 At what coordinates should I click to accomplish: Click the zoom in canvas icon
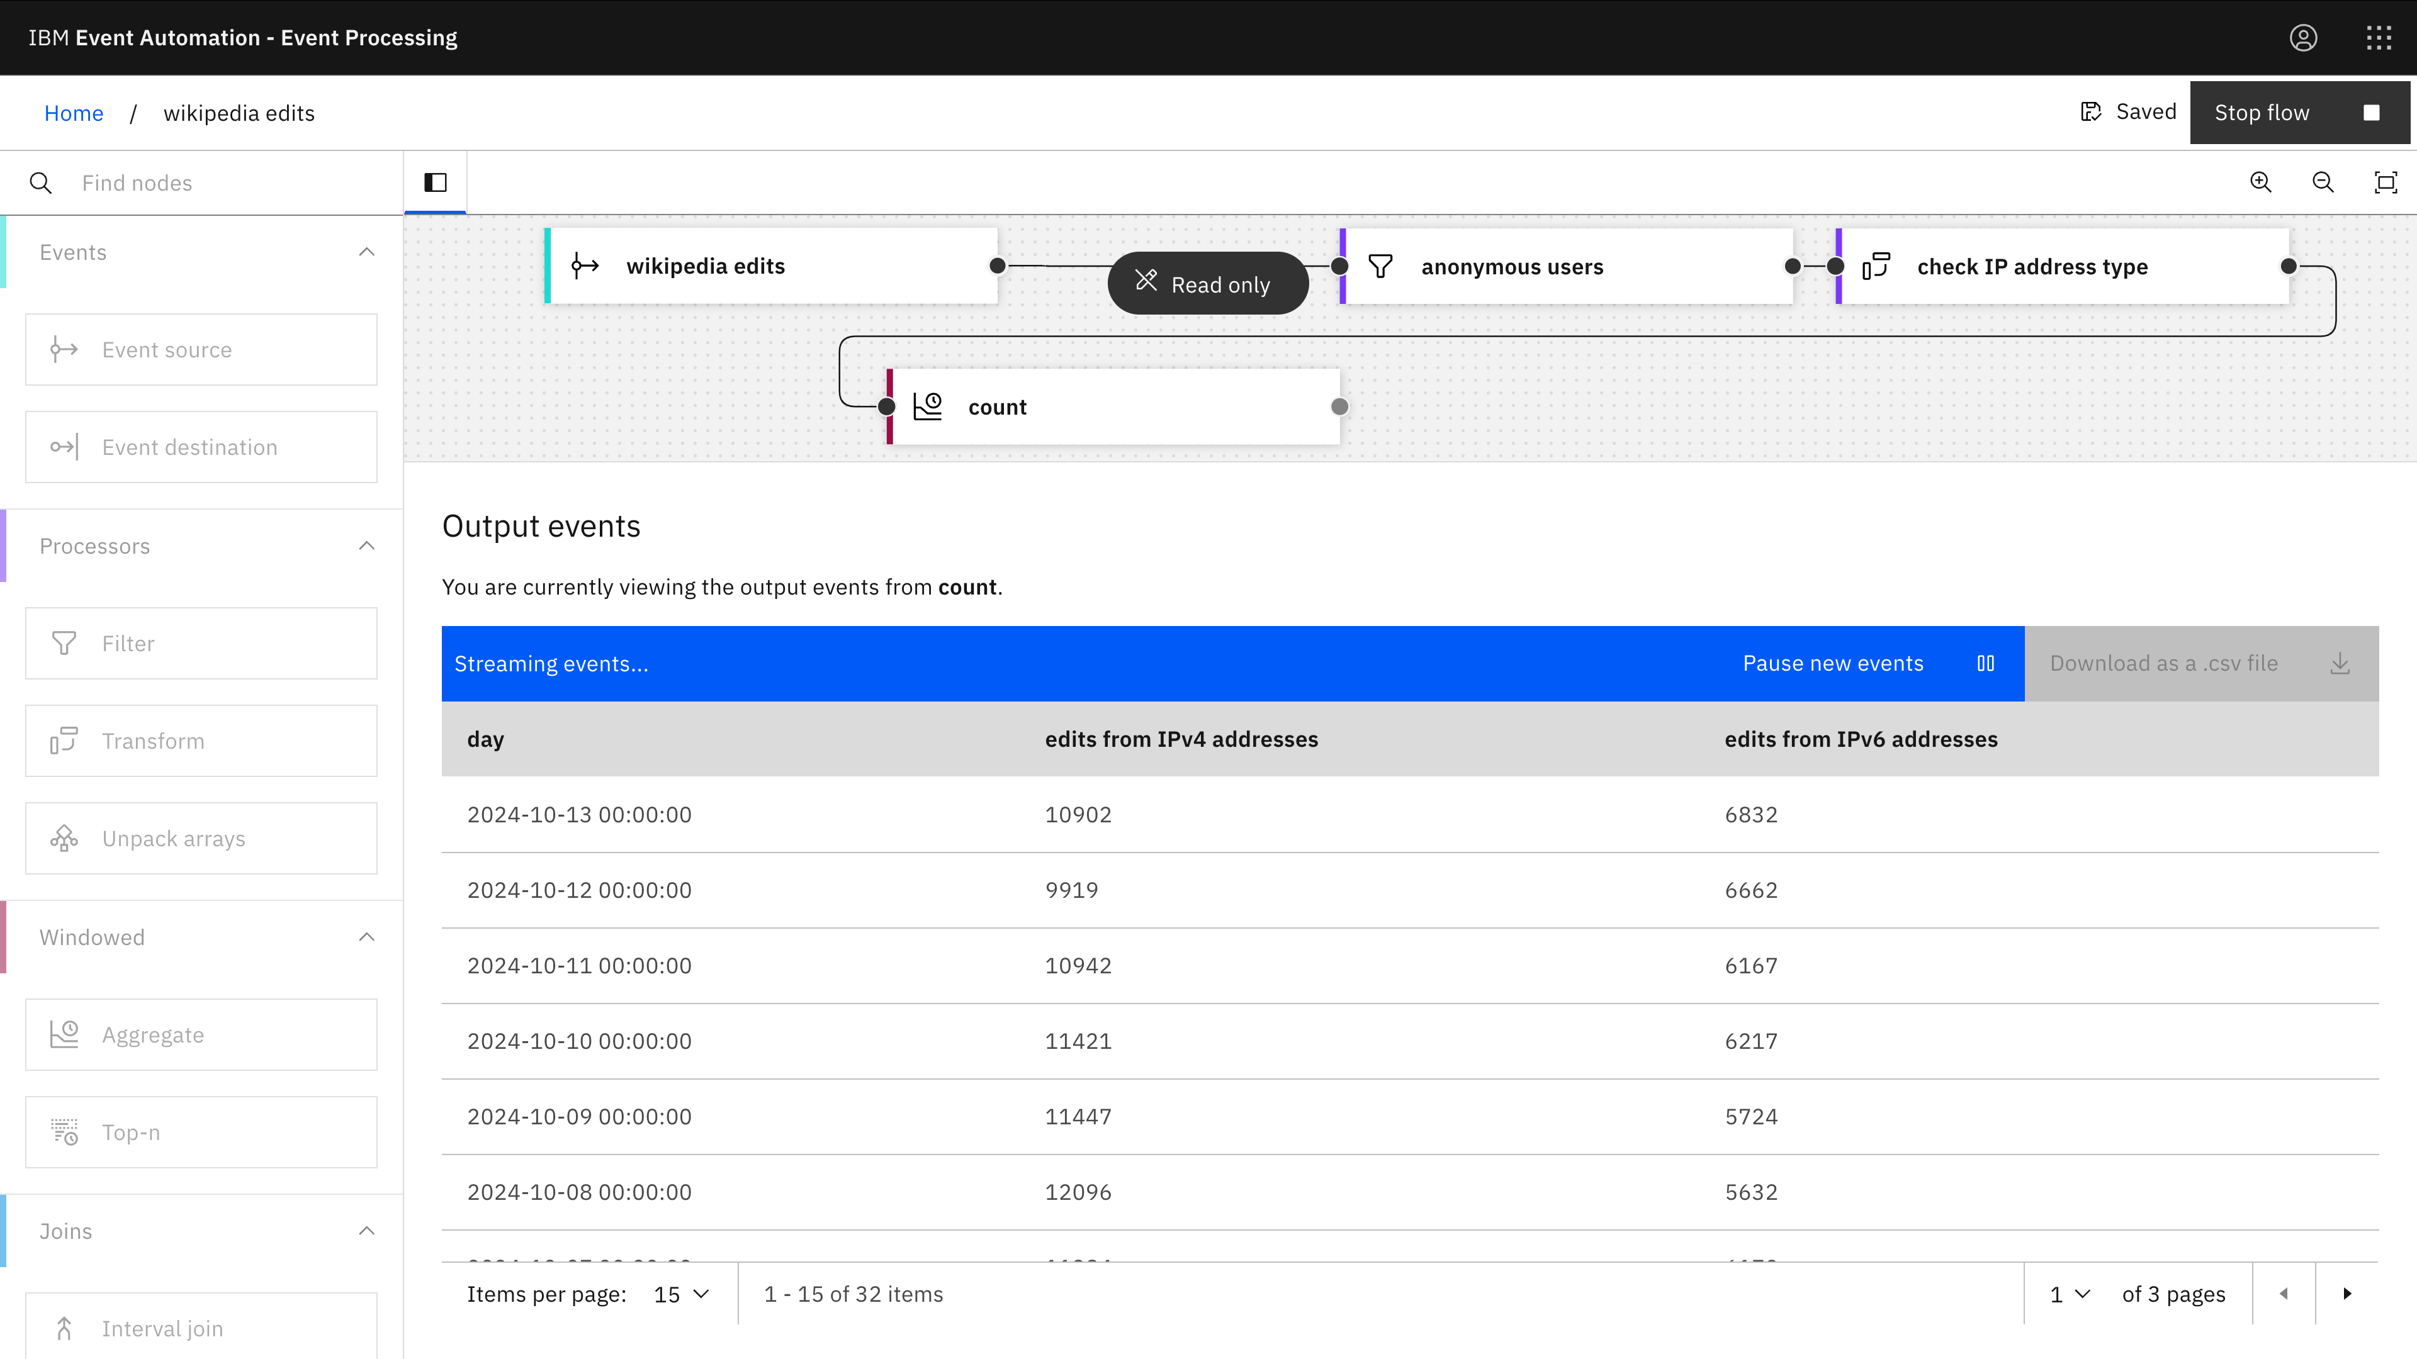coord(2260,182)
